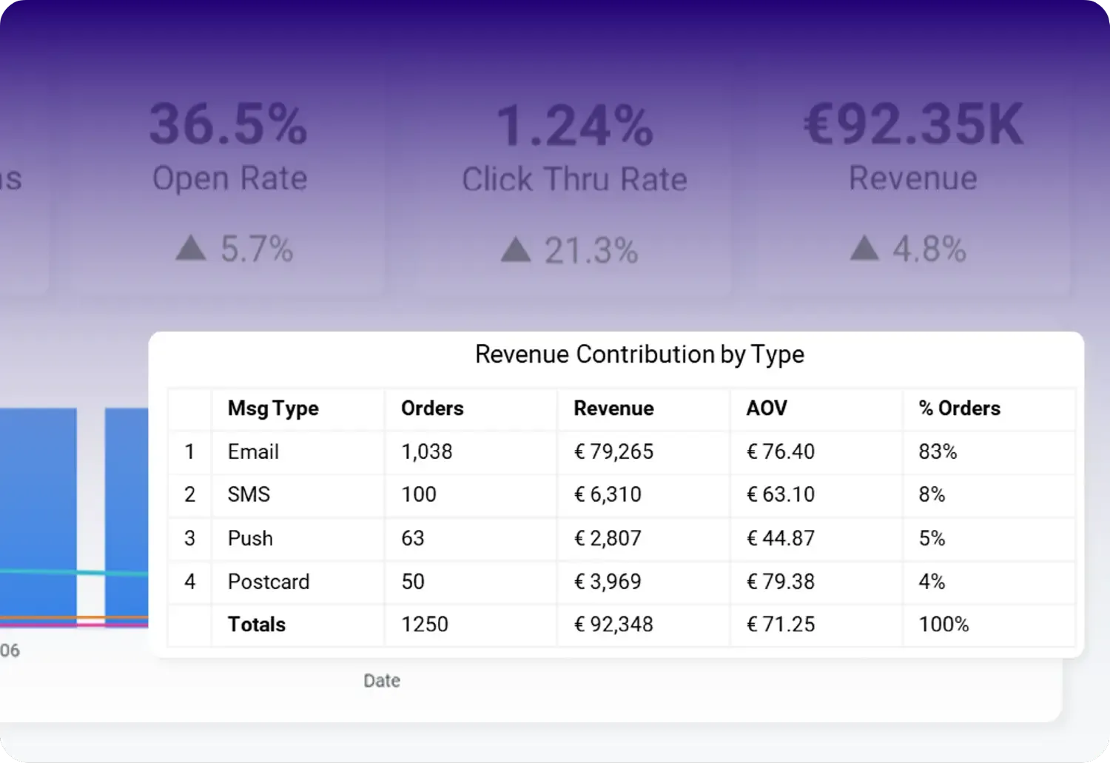Click the Push row label
This screenshot has width=1110, height=763.
(250, 538)
